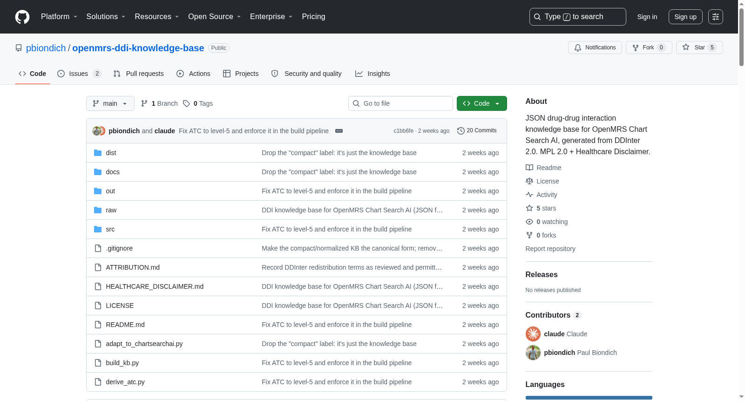The image size is (745, 401).
Task: Click the build_kb.py file icon
Action: [98, 363]
